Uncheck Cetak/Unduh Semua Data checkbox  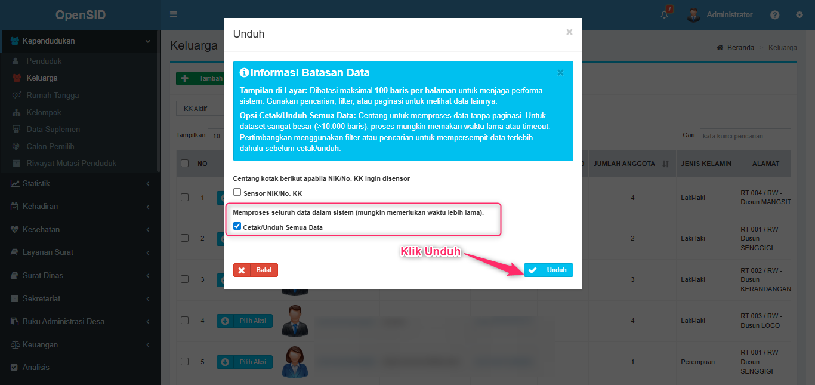pos(237,226)
